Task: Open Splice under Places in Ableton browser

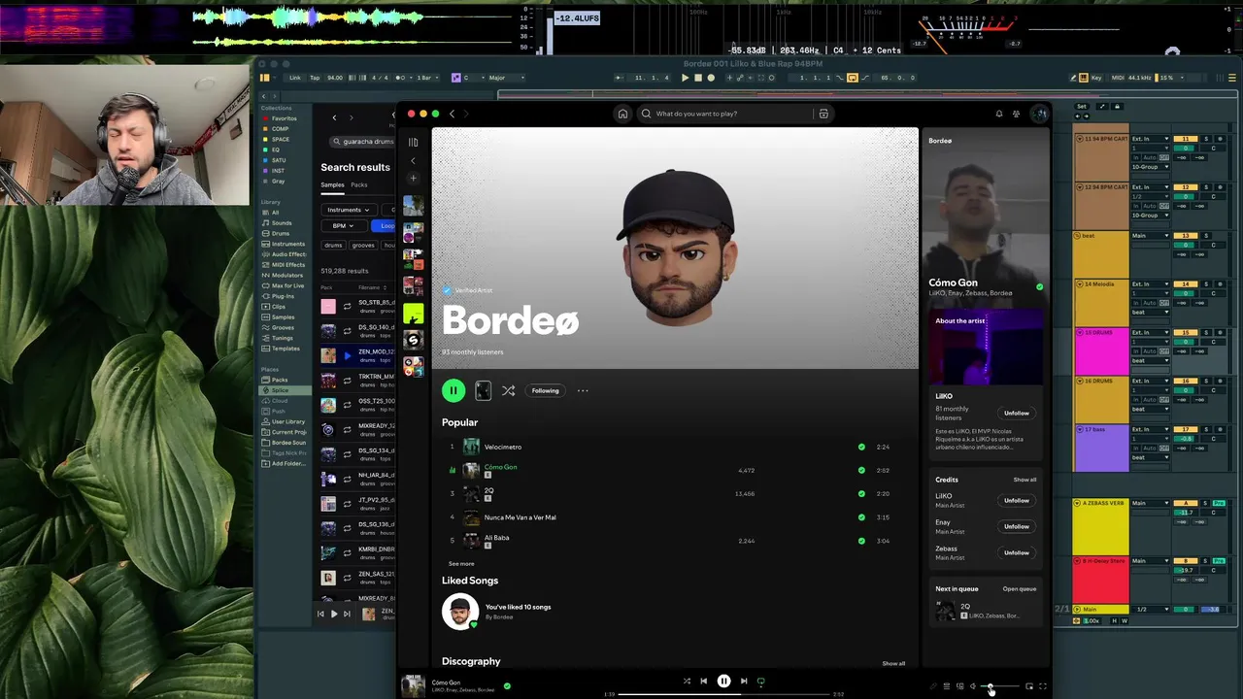Action: click(281, 390)
